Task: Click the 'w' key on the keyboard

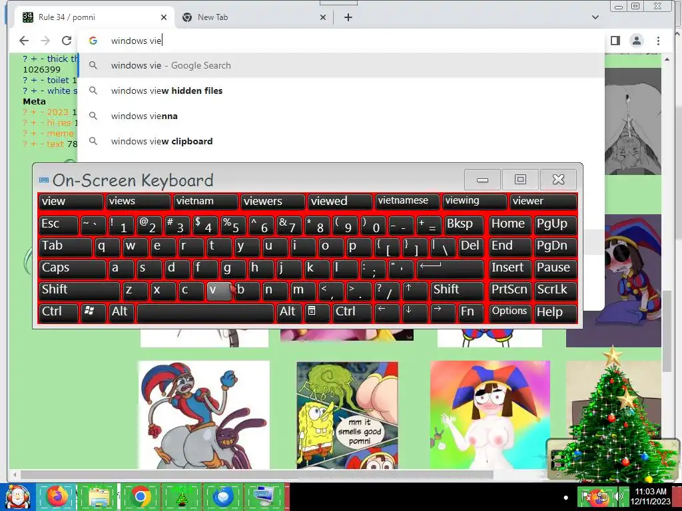Action: pyautogui.click(x=135, y=247)
